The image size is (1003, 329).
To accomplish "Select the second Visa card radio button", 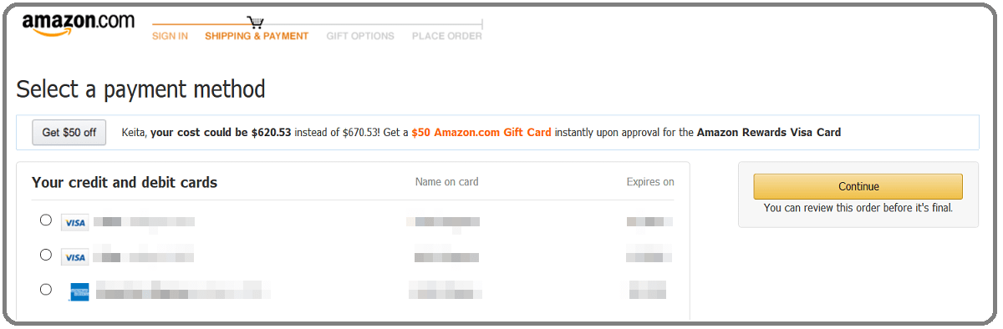I will (46, 255).
